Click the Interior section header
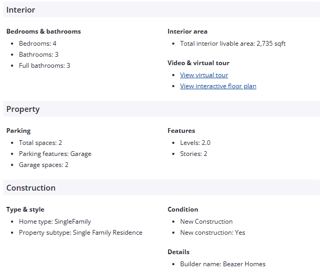Screen dimensions: 333x272 click(x=21, y=9)
